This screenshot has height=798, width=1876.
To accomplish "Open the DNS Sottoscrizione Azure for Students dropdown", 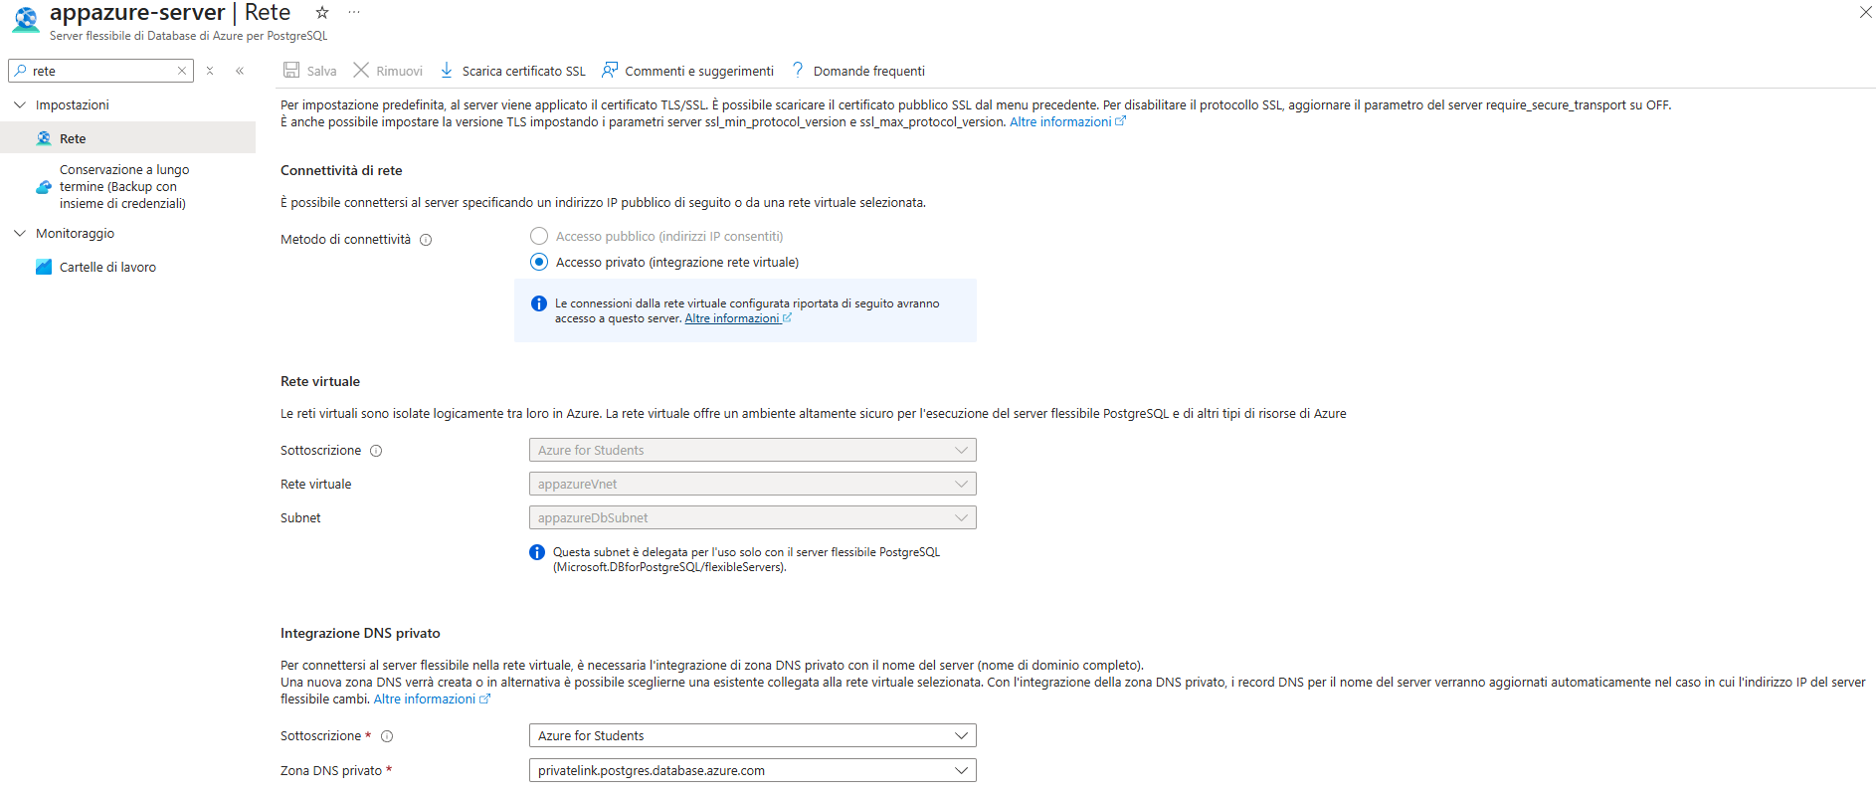I will (753, 735).
